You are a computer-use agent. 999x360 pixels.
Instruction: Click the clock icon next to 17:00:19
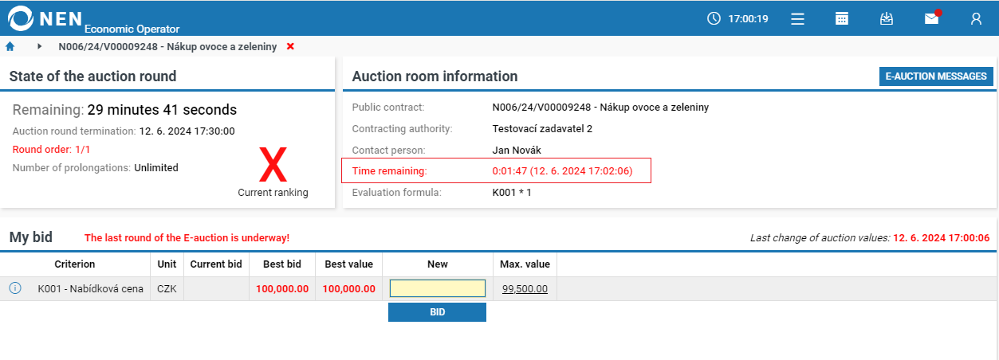pos(714,18)
